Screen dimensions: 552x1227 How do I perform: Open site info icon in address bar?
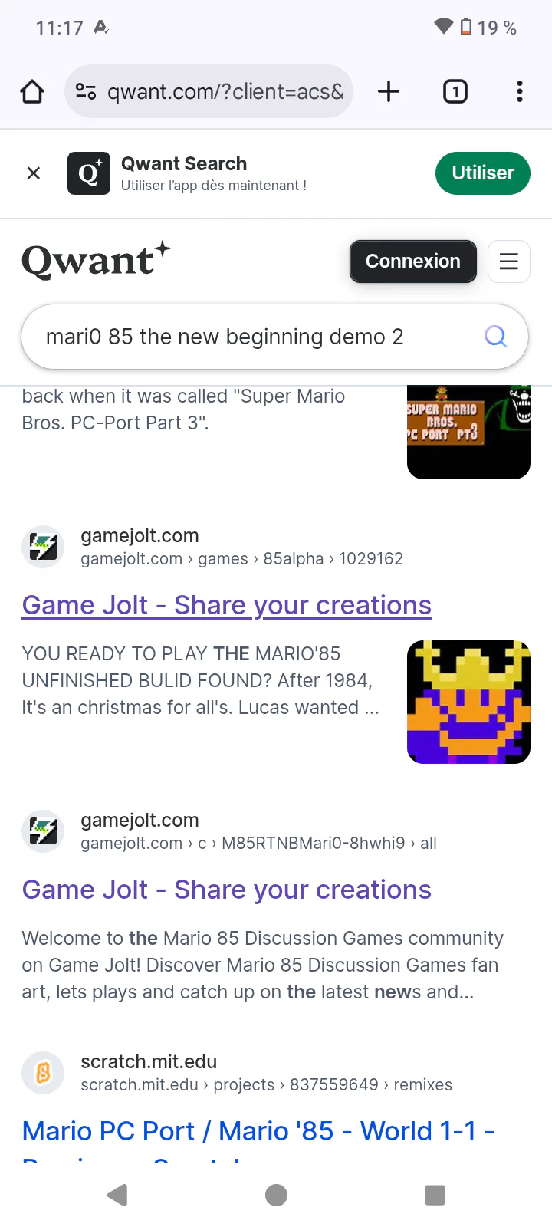coord(86,92)
